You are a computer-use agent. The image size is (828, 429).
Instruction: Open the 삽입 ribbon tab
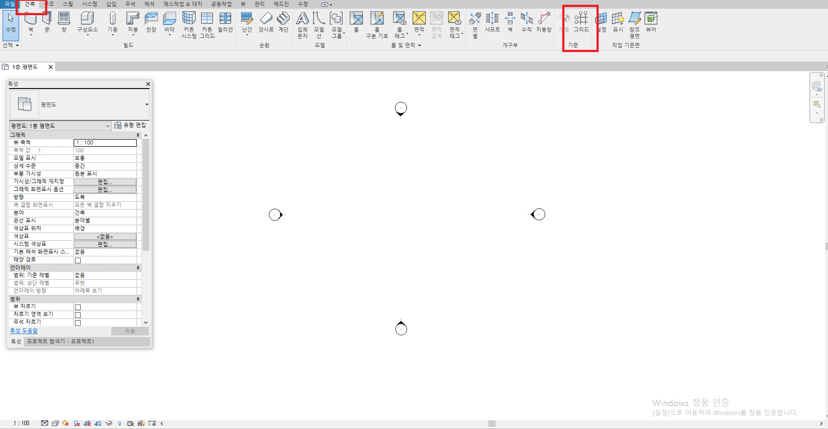(x=111, y=4)
